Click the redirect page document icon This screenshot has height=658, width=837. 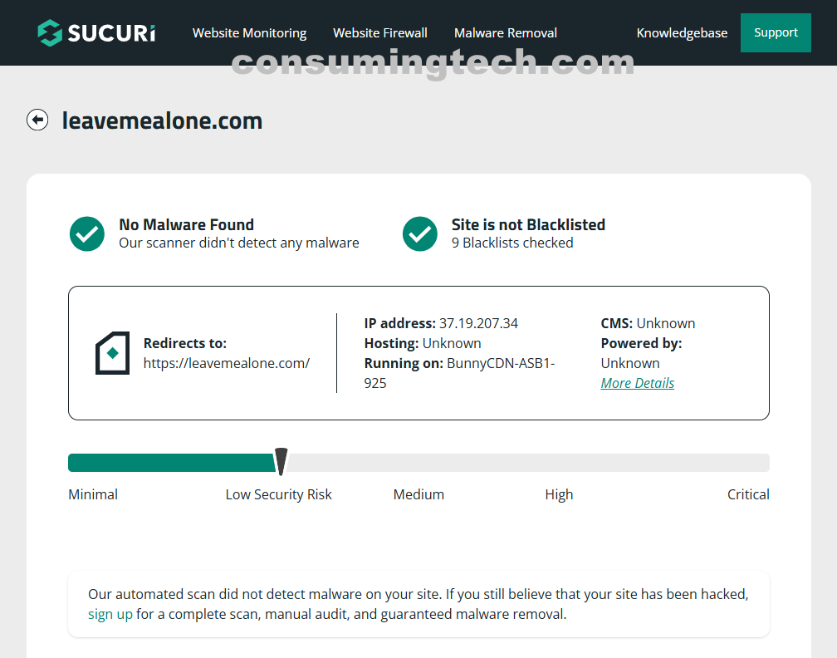112,353
